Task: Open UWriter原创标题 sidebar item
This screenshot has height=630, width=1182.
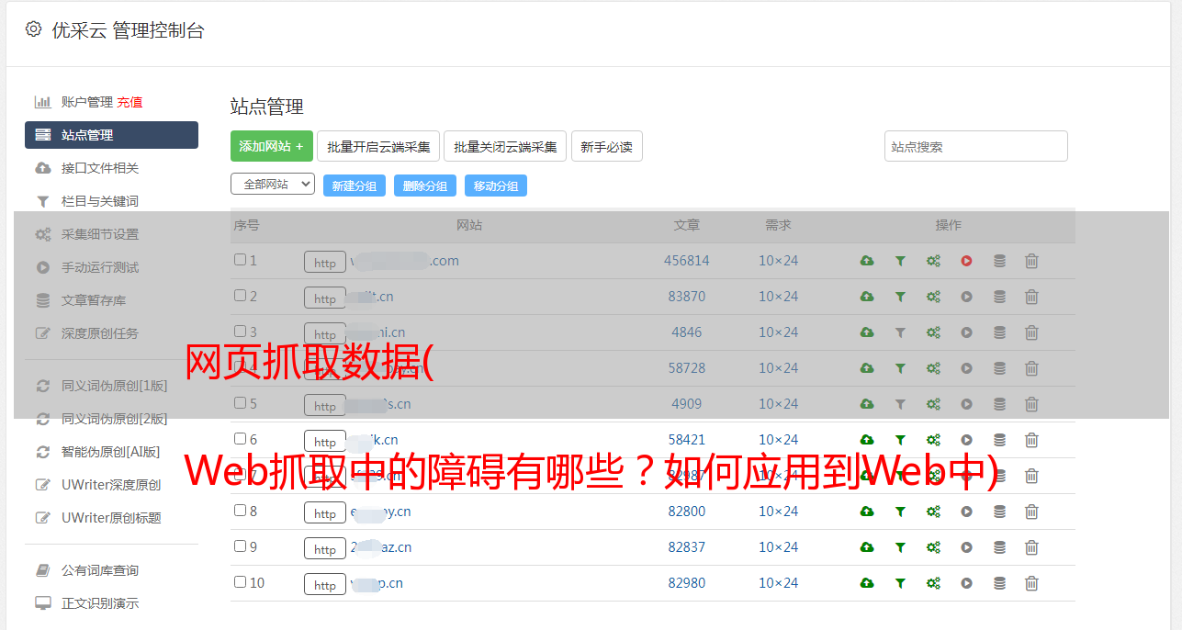Action: tap(111, 518)
